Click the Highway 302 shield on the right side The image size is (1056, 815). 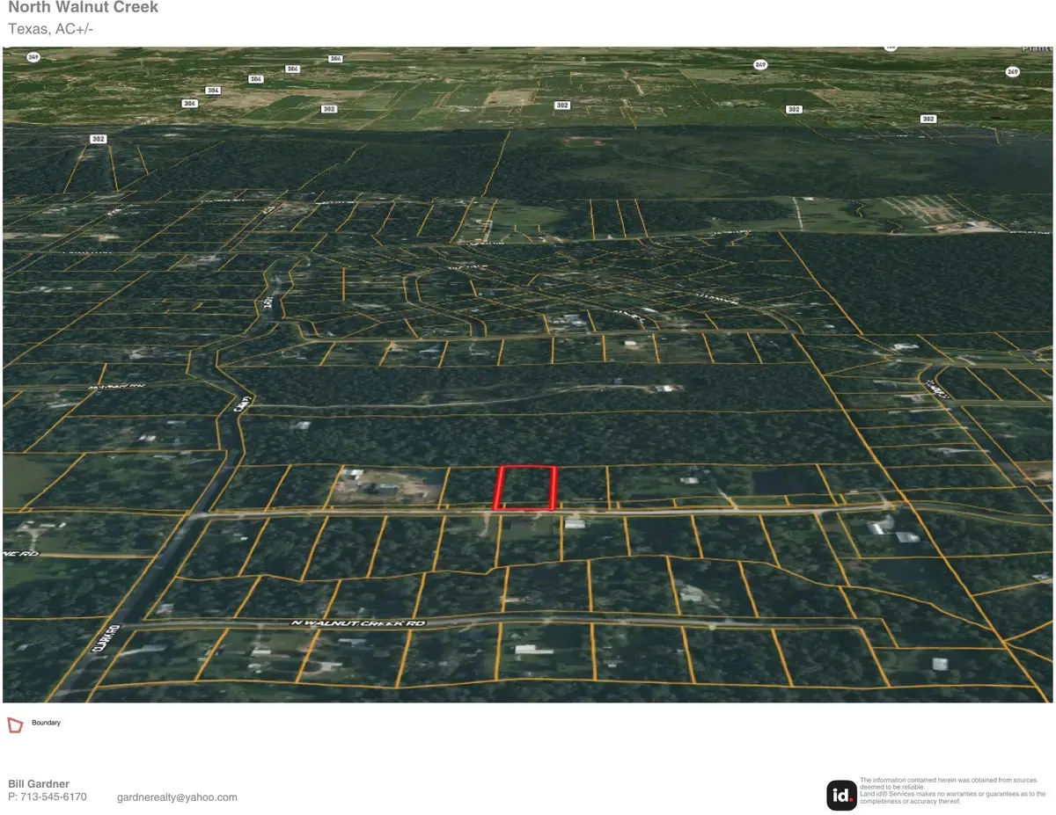pos(794,108)
